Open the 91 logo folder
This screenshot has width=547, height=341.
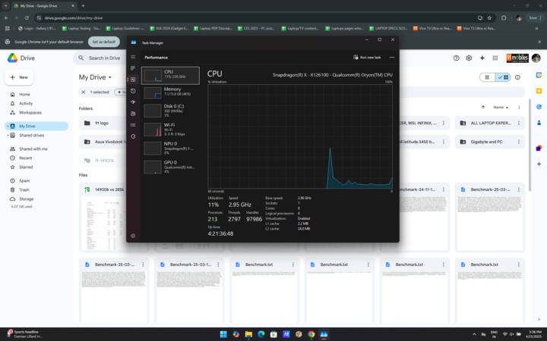(x=102, y=123)
